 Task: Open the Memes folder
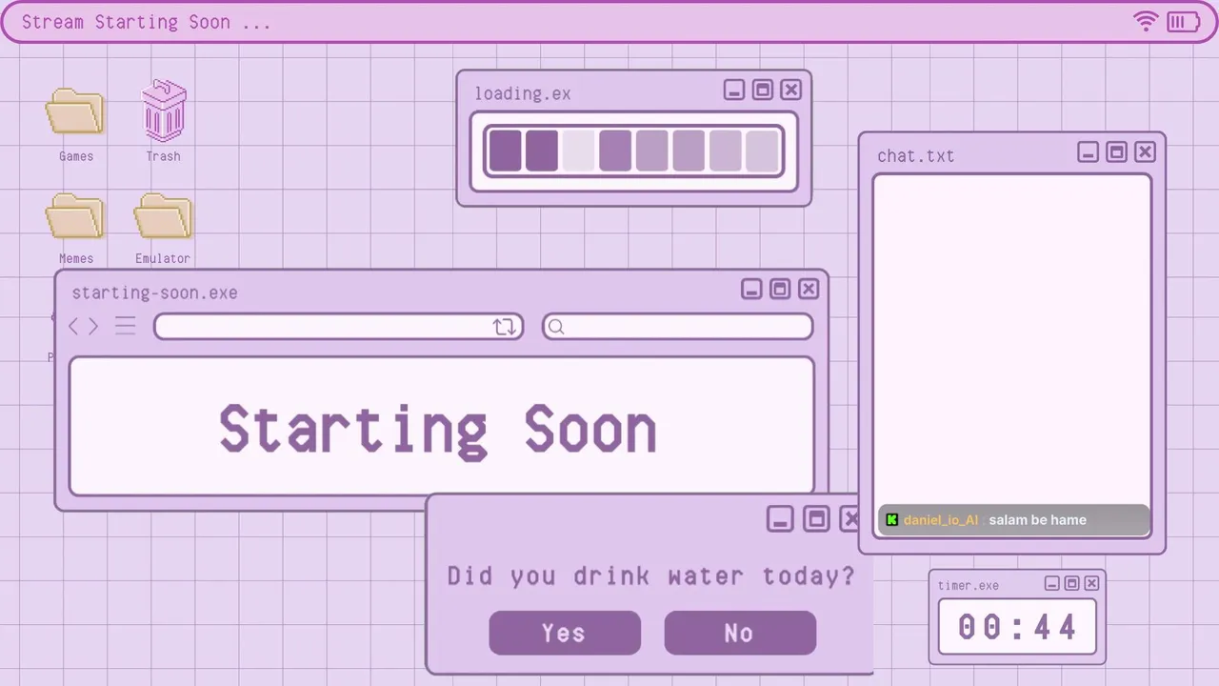pyautogui.click(x=74, y=216)
